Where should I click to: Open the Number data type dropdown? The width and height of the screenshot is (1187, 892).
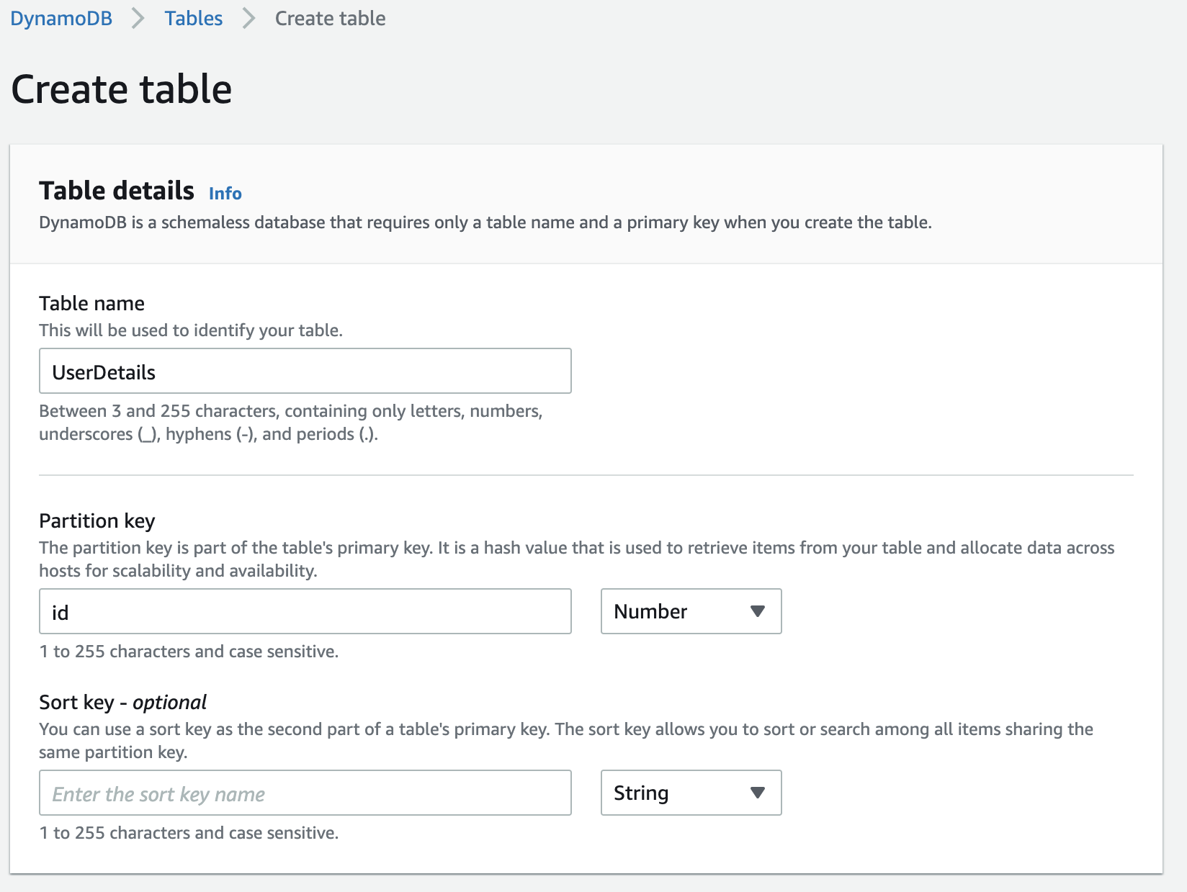pyautogui.click(x=691, y=611)
